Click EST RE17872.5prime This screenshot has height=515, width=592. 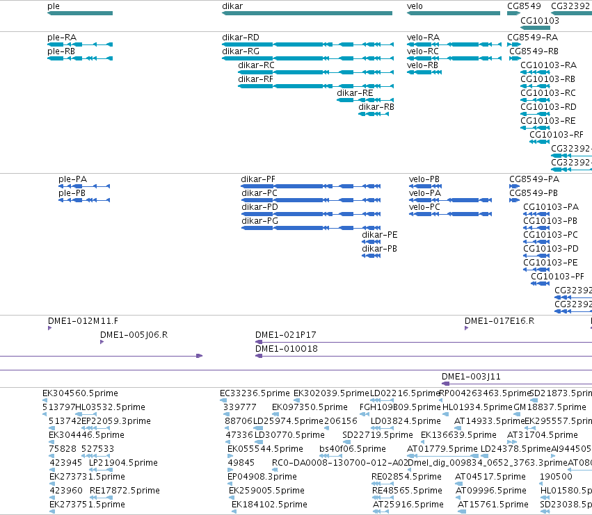pos(101,498)
